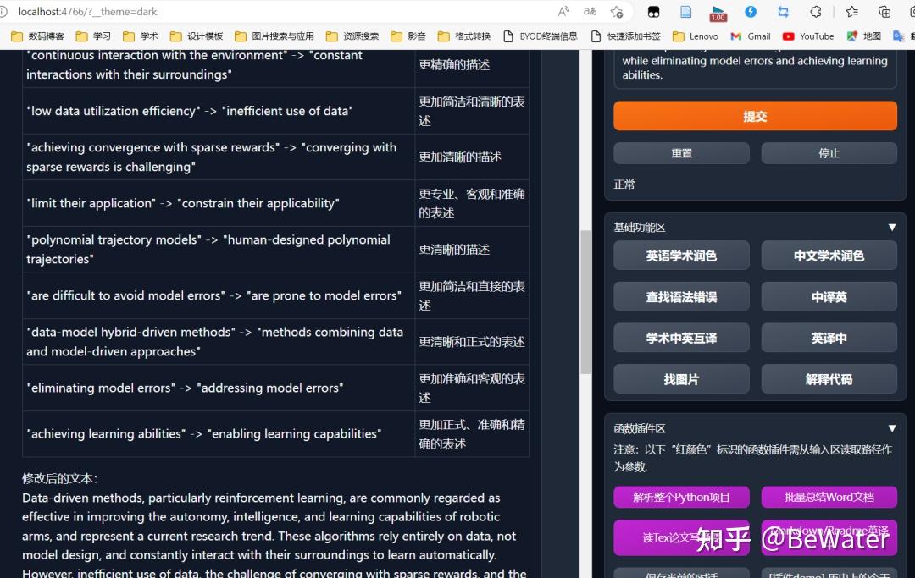Click the "limit their application" table cell
This screenshot has height=578, width=915.
(x=219, y=203)
